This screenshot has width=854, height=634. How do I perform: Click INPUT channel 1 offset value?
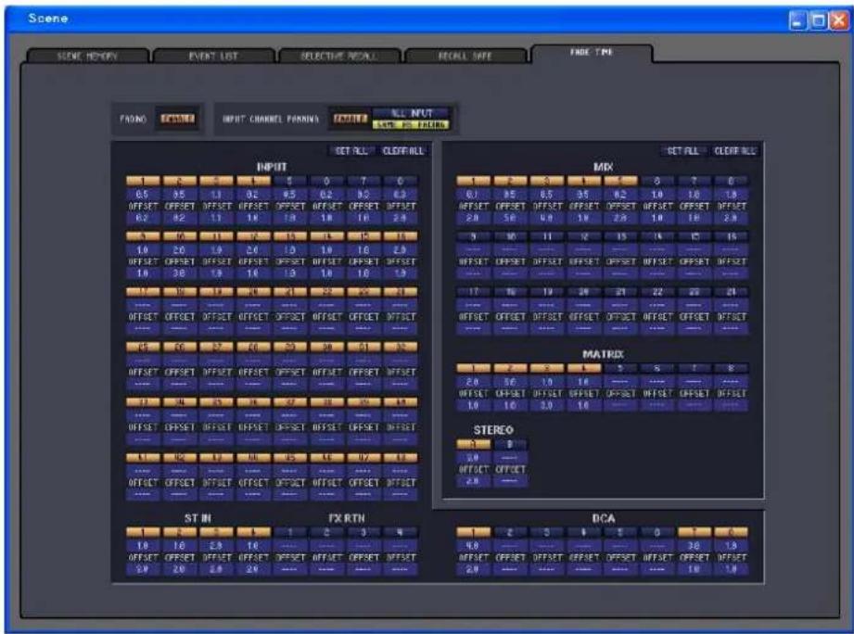pos(143,218)
